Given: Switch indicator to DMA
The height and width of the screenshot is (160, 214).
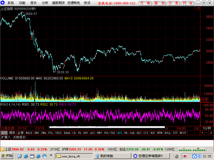Looking at the screenshot, I should pos(44,133).
